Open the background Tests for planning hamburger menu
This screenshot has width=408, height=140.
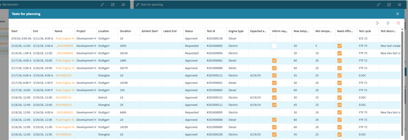coord(400,4)
